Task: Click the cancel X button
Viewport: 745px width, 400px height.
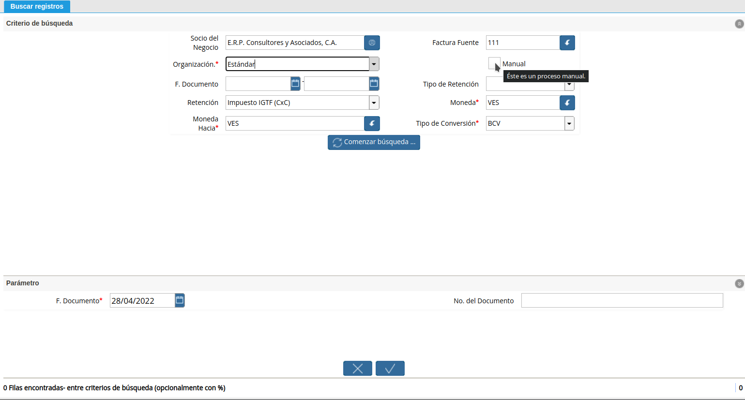Action: (358, 369)
